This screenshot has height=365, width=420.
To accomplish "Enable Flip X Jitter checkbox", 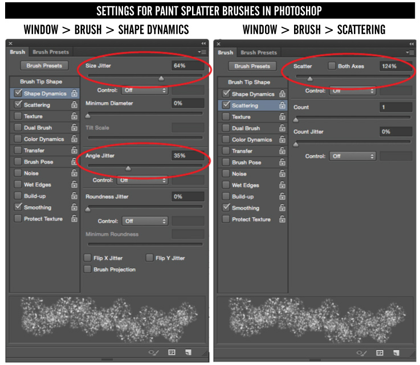I will (x=88, y=258).
